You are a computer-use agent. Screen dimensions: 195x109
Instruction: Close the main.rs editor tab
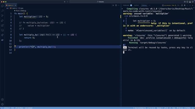[16, 5]
